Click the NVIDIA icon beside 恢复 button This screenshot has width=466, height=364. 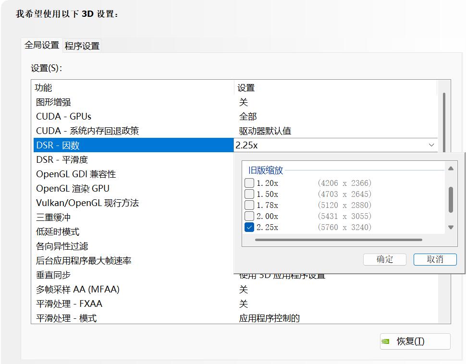pos(386,341)
